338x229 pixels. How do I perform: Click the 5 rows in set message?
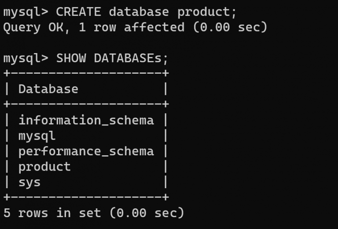[94, 213]
